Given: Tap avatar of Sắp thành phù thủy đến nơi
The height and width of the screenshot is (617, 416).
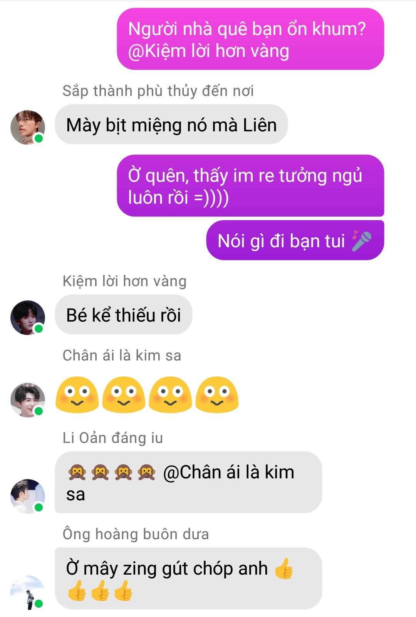Looking at the screenshot, I should coord(27,127).
